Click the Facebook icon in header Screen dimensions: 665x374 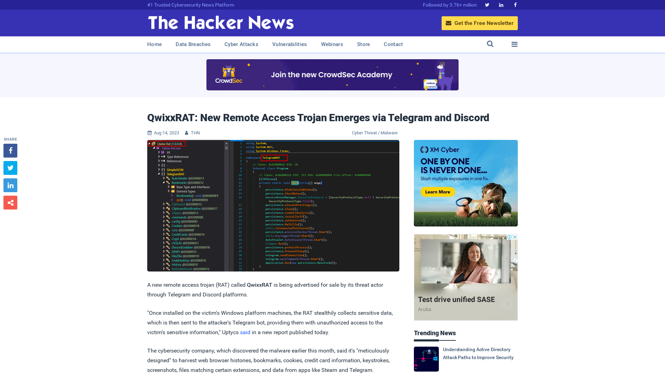pyautogui.click(x=515, y=5)
